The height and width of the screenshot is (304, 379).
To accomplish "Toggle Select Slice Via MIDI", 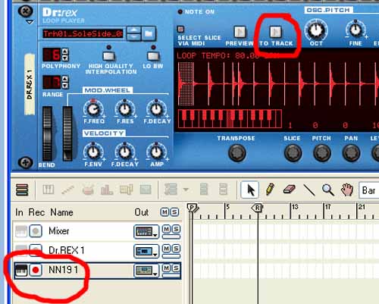I will tap(180, 29).
